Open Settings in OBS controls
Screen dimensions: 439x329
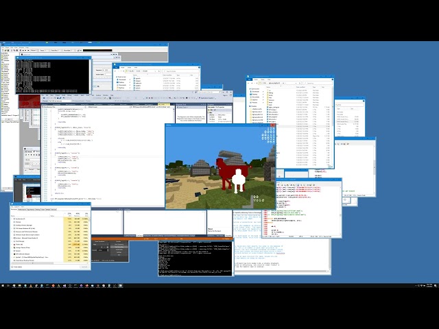119,252
